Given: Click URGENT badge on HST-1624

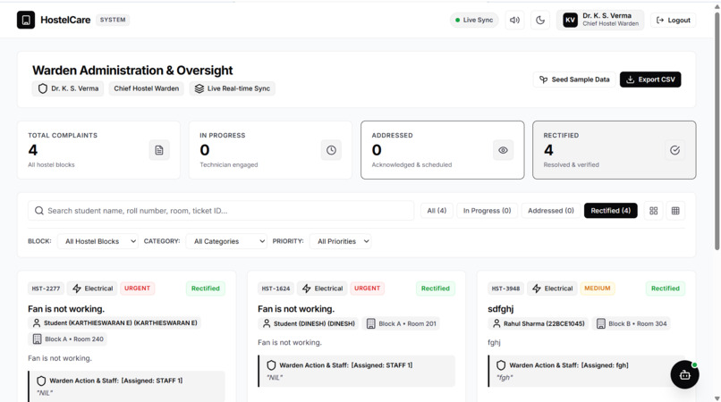Looking at the screenshot, I should point(367,288).
